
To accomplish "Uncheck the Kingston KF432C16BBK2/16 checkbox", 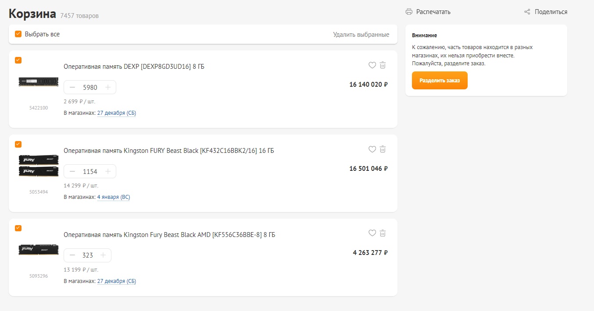I will (18, 145).
